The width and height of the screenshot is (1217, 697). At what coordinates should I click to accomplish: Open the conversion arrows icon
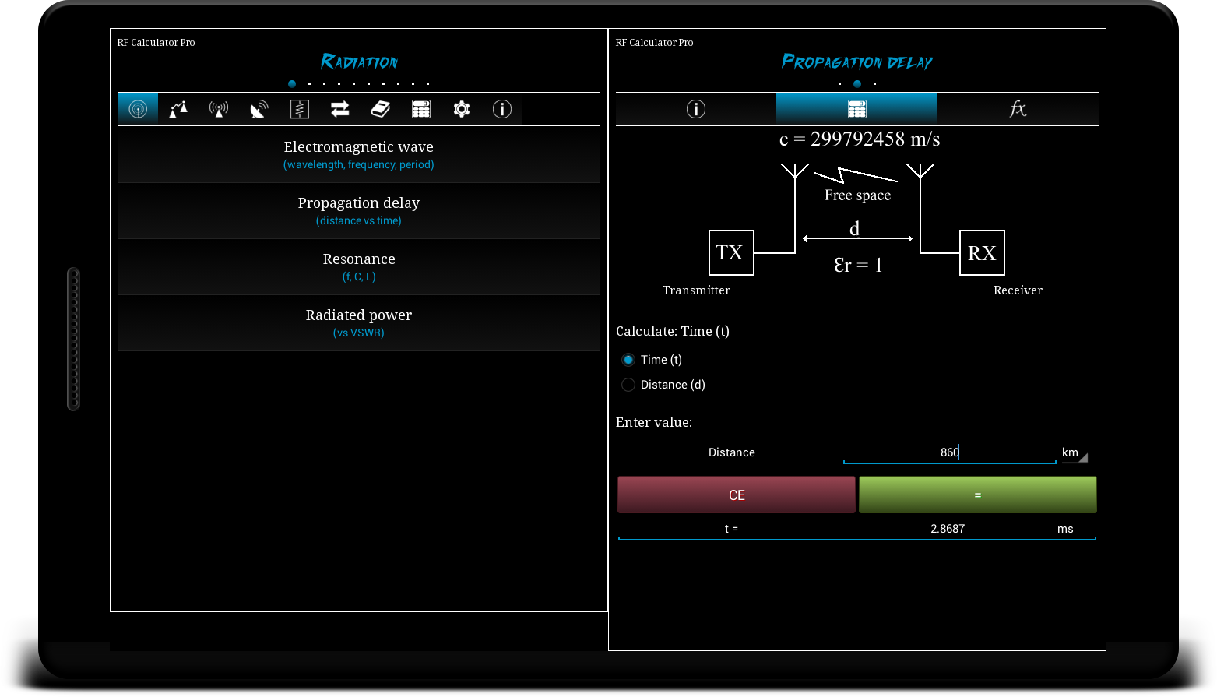click(x=340, y=109)
